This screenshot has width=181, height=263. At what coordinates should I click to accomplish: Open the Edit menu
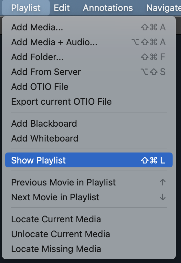click(62, 8)
